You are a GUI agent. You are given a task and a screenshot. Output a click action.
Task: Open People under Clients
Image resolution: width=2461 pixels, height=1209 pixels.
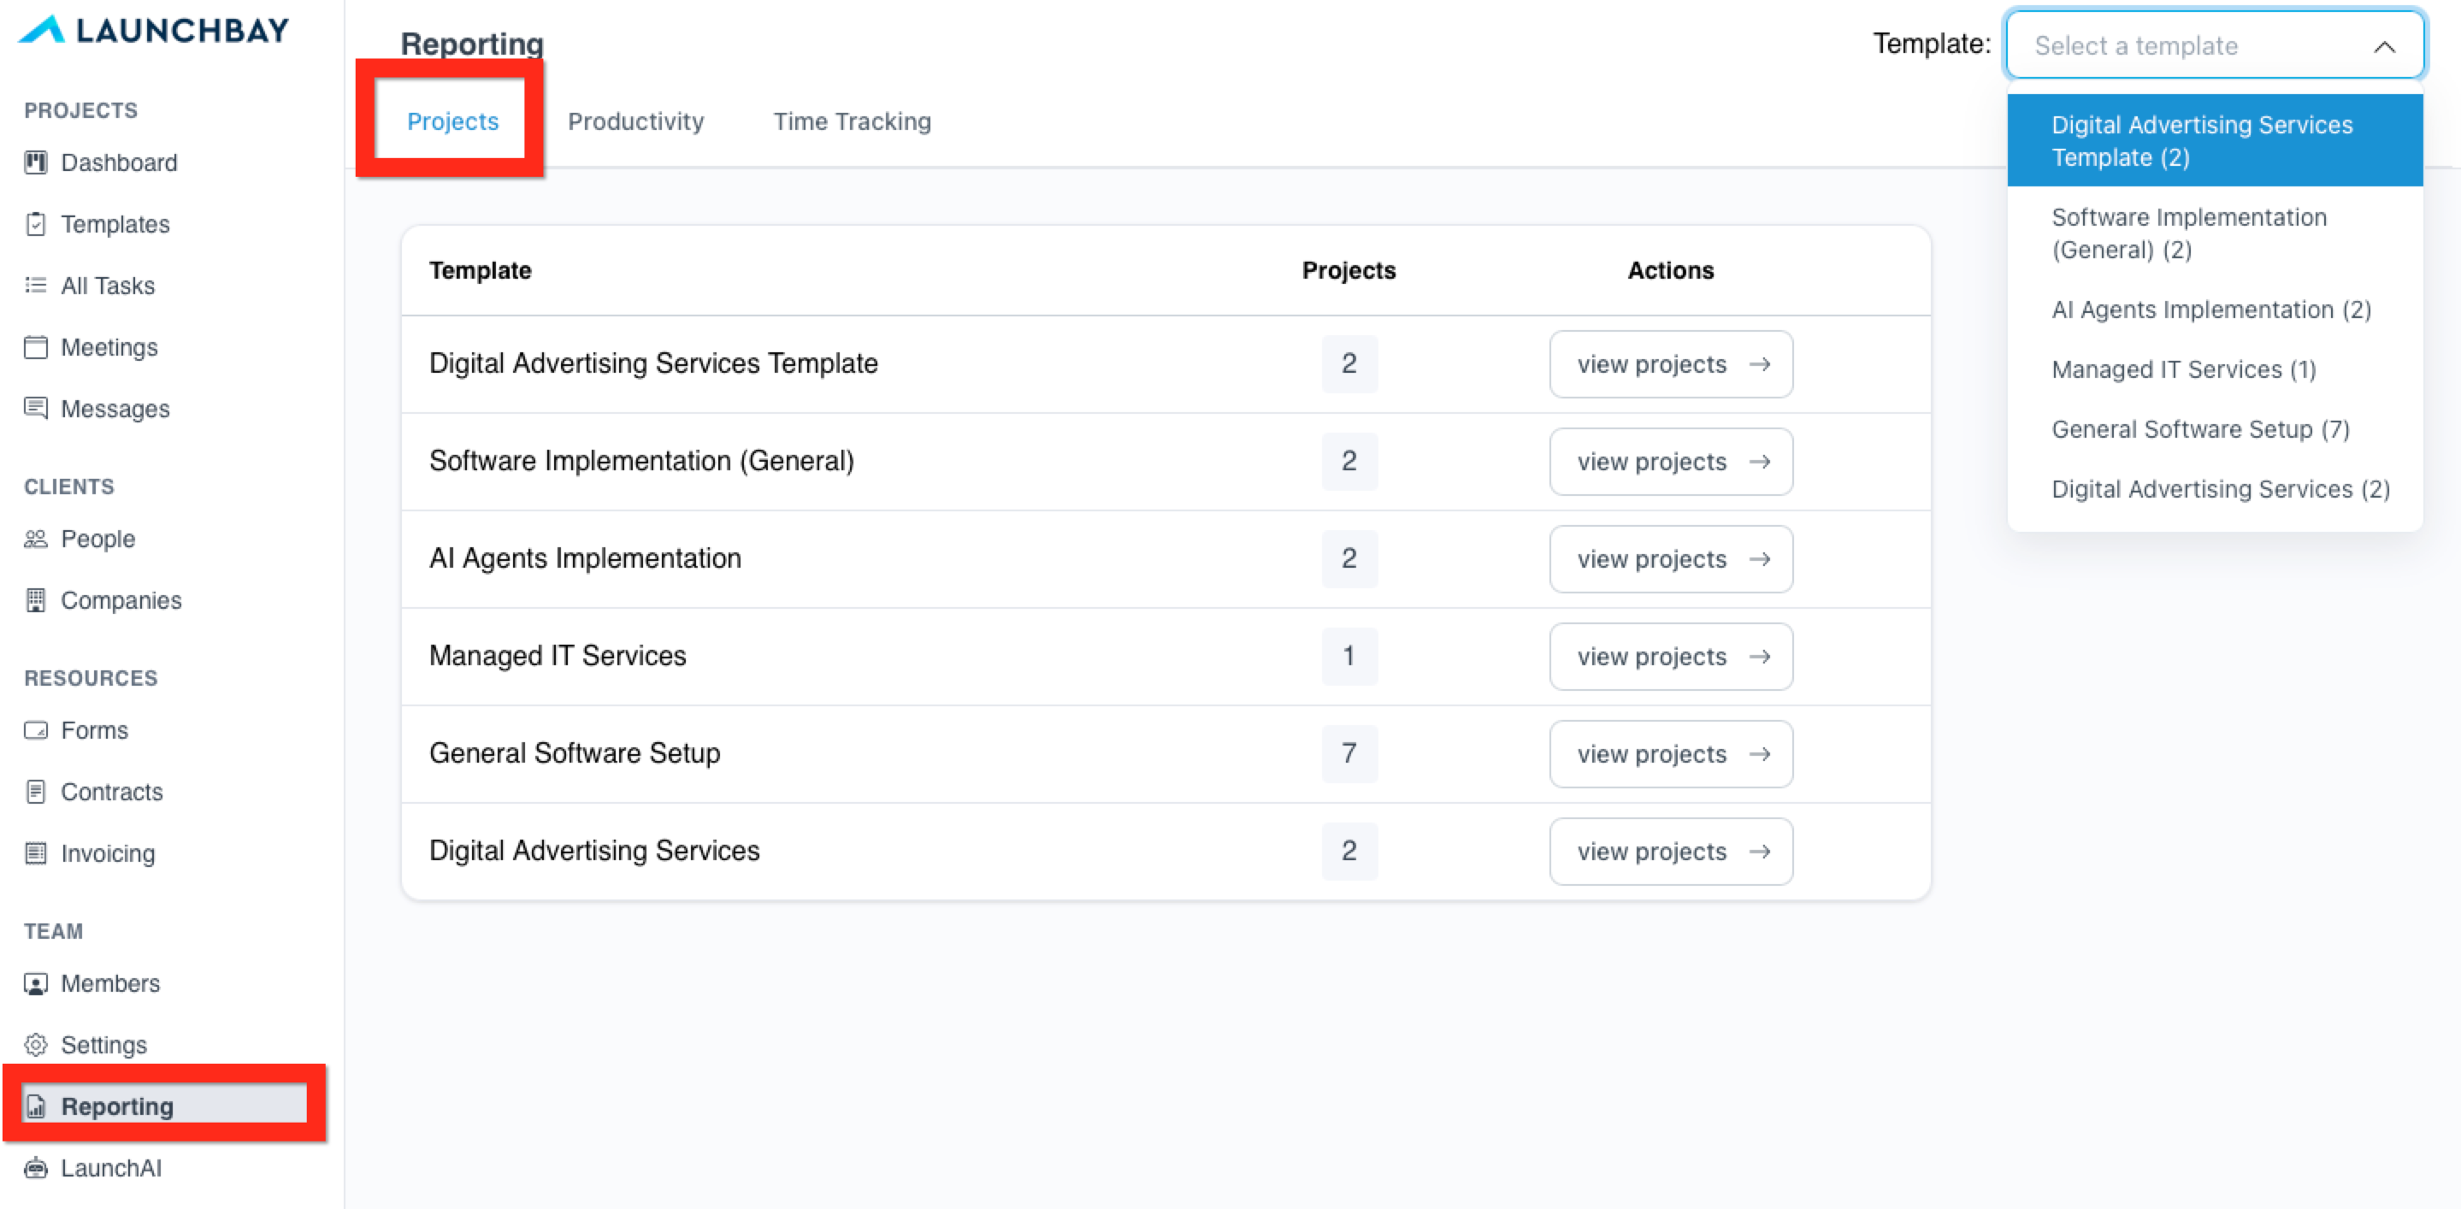pyautogui.click(x=97, y=540)
